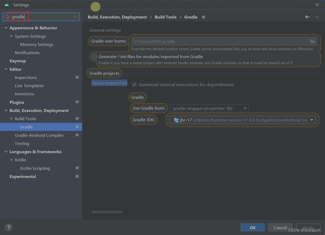Toggle Download external annotations checkbox

coord(134,85)
